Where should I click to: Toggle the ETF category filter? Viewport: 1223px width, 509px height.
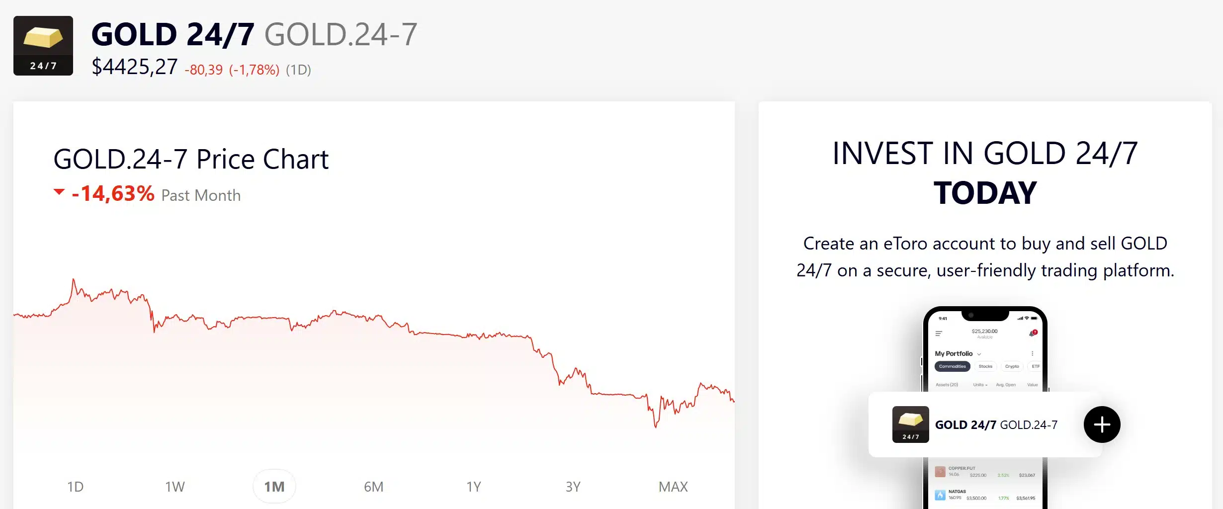click(1036, 366)
